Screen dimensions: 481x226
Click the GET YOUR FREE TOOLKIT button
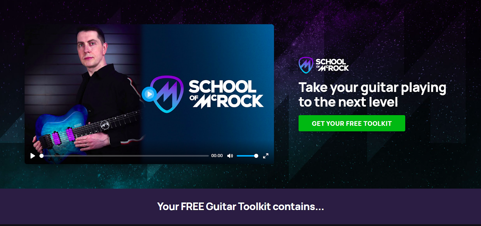pos(352,123)
